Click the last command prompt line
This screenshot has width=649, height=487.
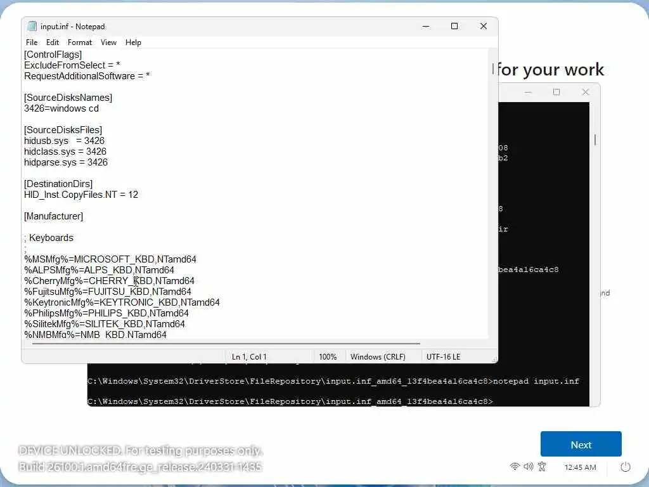coord(290,401)
